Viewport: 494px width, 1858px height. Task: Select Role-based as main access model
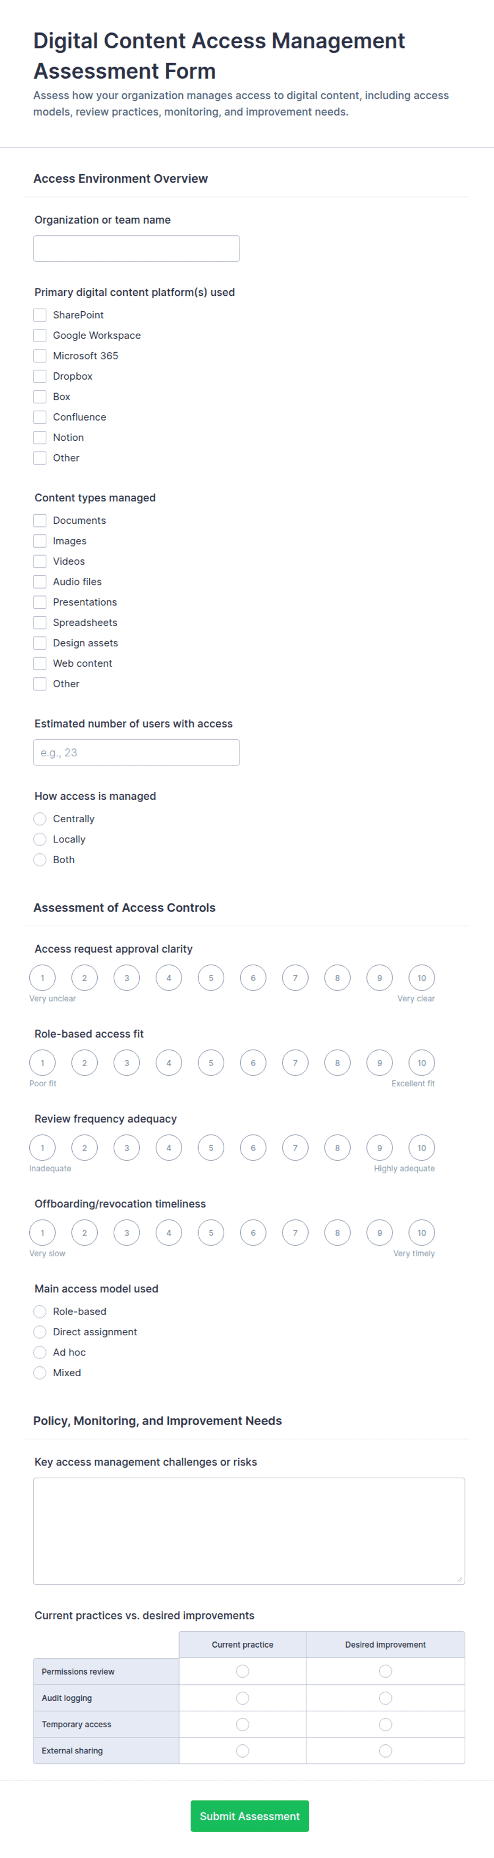[40, 1311]
